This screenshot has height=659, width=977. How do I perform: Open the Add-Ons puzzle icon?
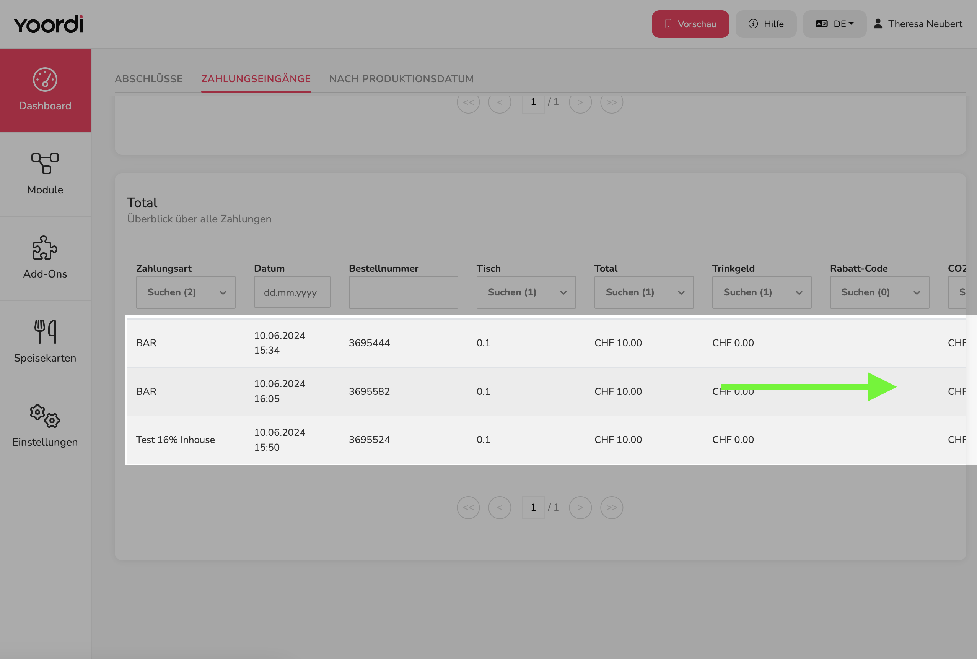(x=45, y=248)
